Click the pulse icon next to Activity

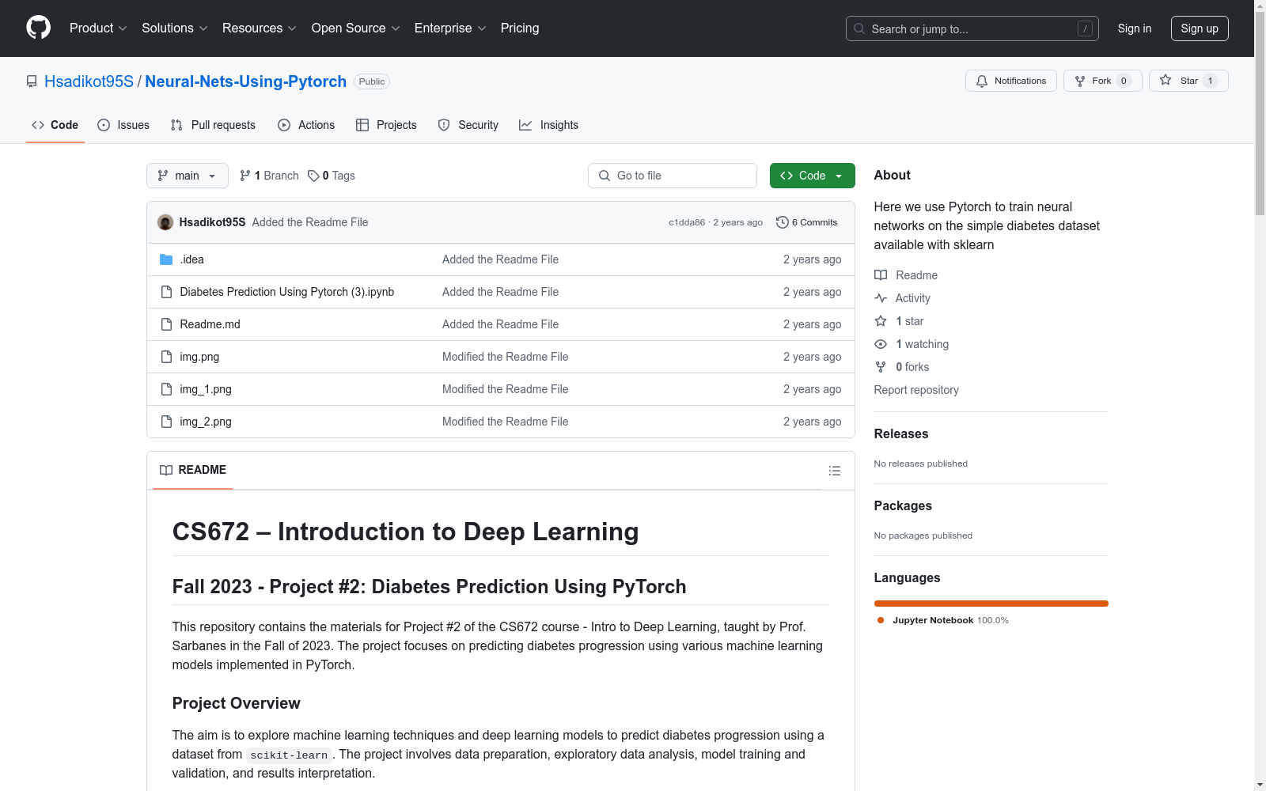881,298
